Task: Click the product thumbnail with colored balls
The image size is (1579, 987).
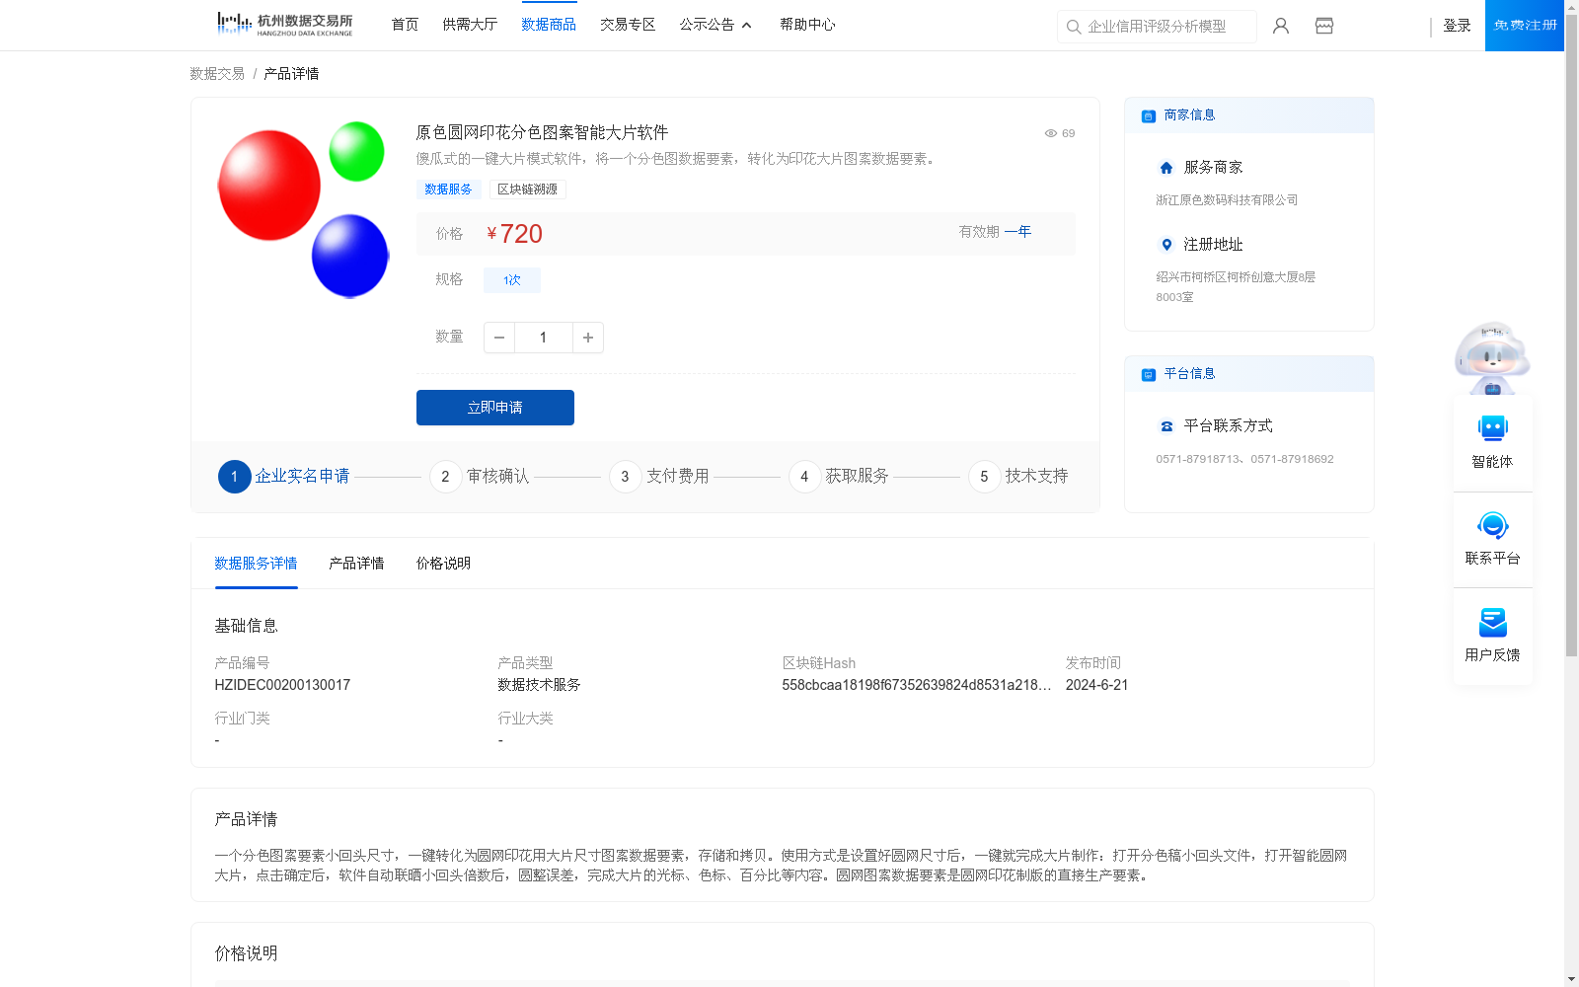Action: coord(303,209)
